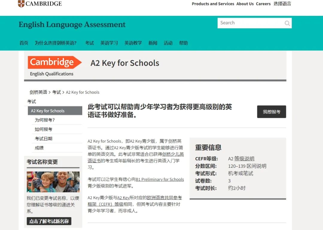Click 考试 in the breadcrumb
The image size is (323, 230).
click(57, 92)
